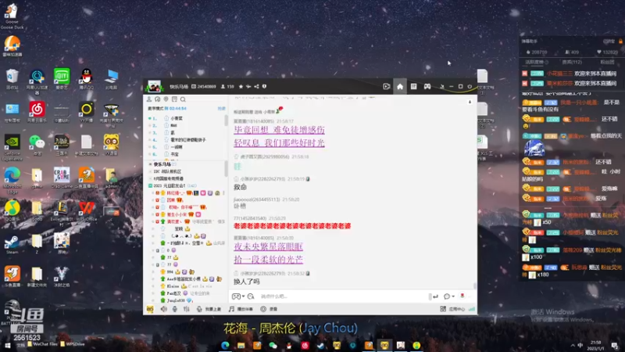The width and height of the screenshot is (625, 352).
Task: Click the channel name 快乐马场 in YY header
Action: (x=179, y=87)
